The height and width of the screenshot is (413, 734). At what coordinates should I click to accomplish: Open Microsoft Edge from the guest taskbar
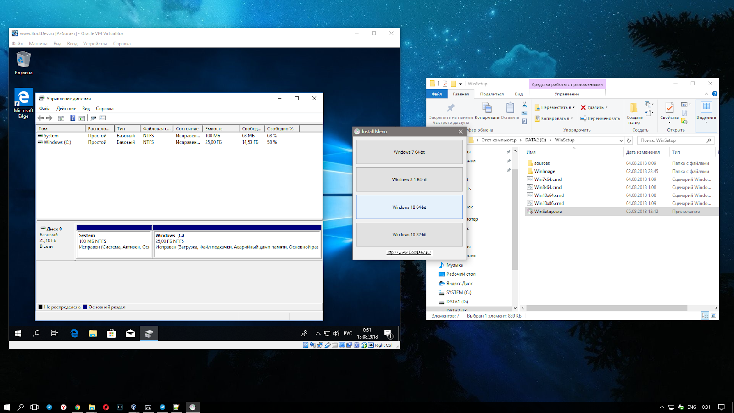(x=74, y=334)
